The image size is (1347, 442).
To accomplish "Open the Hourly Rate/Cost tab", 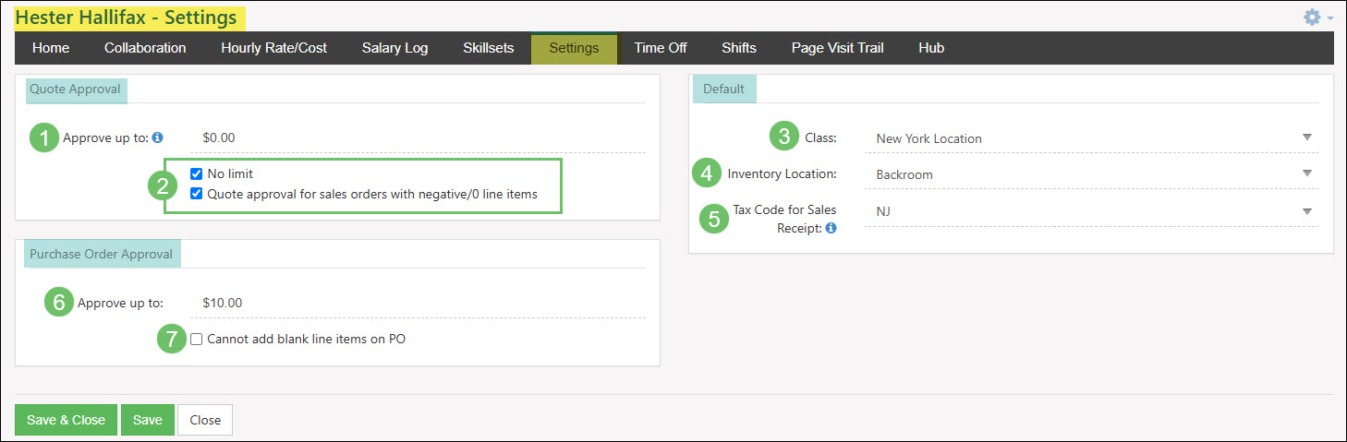I will click(x=273, y=48).
